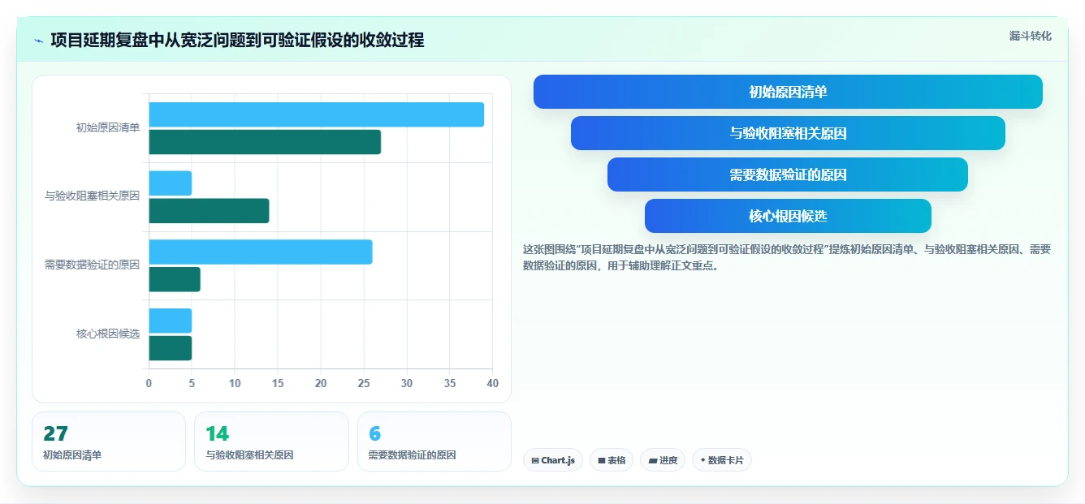This screenshot has width=1085, height=504.
Task: Click the 初始原因清单 chart axis label
Action: [108, 127]
